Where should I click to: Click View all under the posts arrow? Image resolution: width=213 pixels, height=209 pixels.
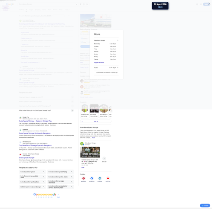[x=104, y=162]
